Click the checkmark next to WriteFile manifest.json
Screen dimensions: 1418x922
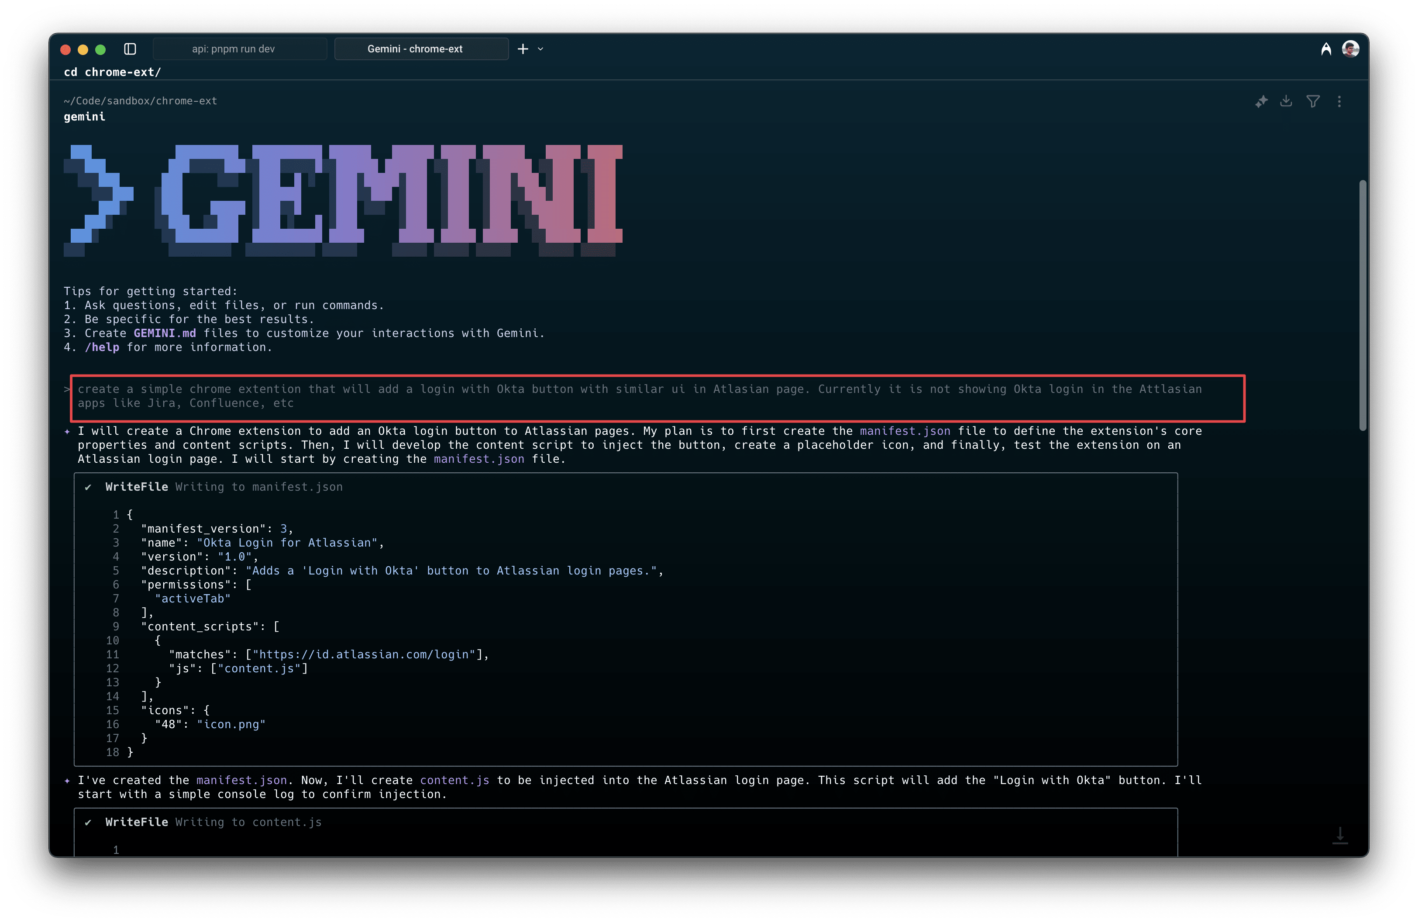pyautogui.click(x=88, y=487)
